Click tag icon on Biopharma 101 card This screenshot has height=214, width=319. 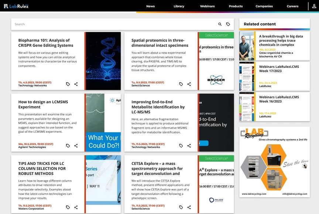point(68,84)
